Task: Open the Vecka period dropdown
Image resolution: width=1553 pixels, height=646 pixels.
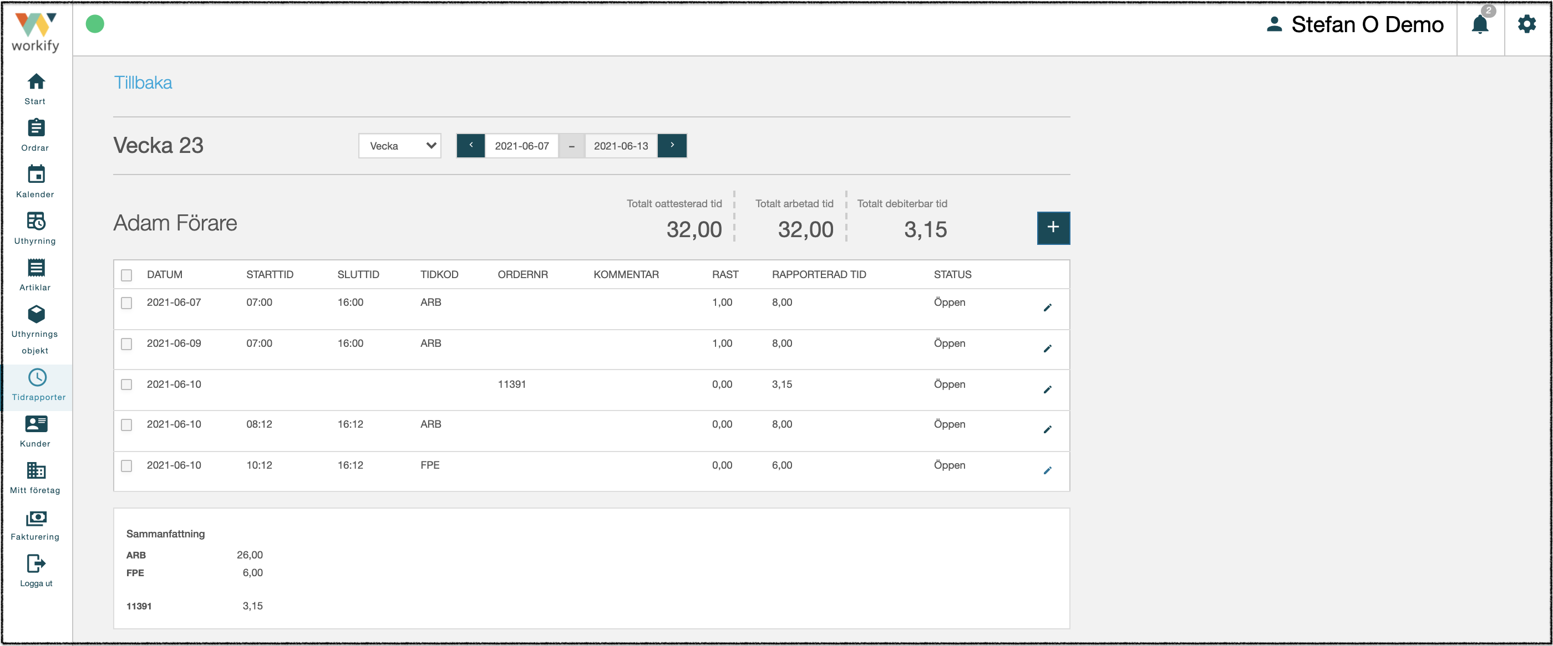Action: tap(400, 146)
